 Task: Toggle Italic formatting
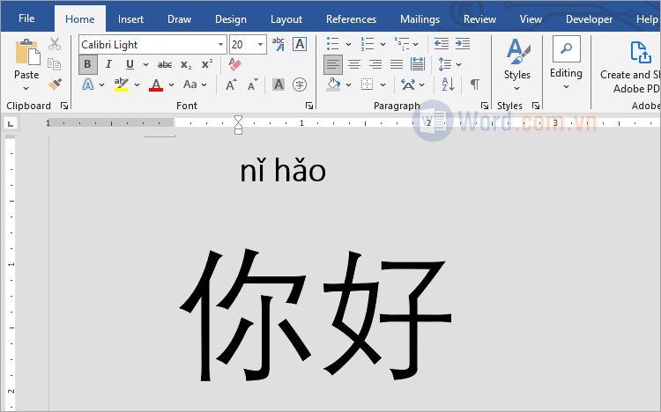(108, 64)
